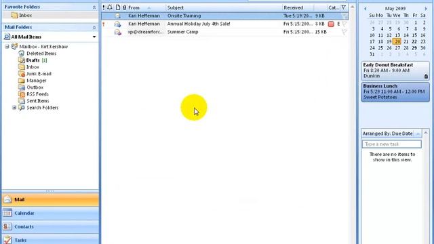The height and width of the screenshot is (244, 434).
Task: Toggle Due Date sort order arrow
Action: coord(418,134)
